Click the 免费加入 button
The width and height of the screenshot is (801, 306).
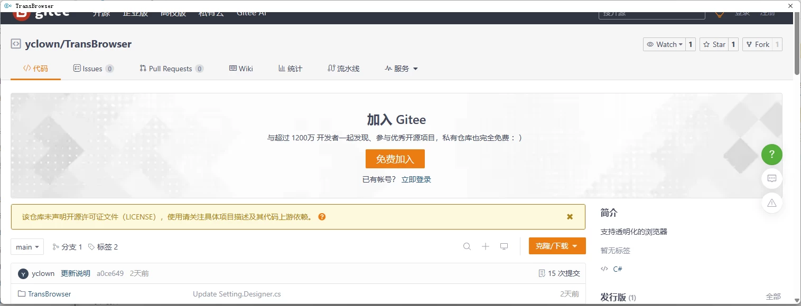(395, 159)
